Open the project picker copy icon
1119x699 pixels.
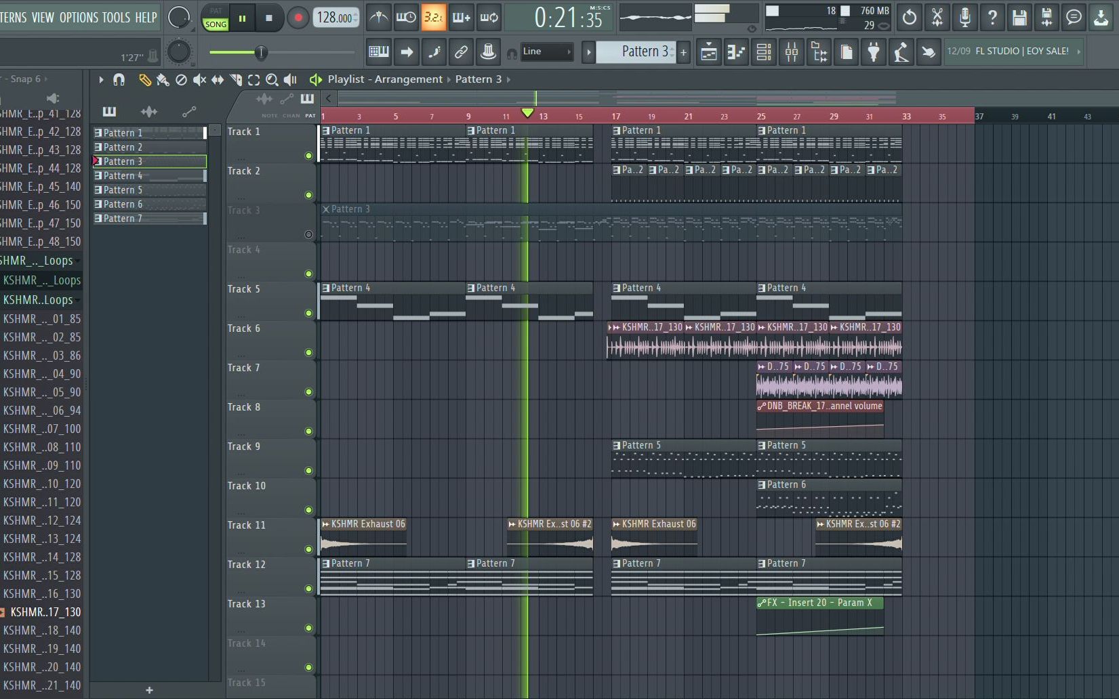click(x=847, y=52)
